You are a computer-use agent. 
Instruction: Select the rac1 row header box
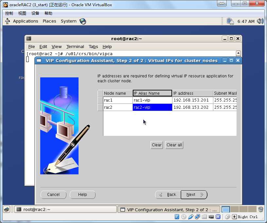100,100
